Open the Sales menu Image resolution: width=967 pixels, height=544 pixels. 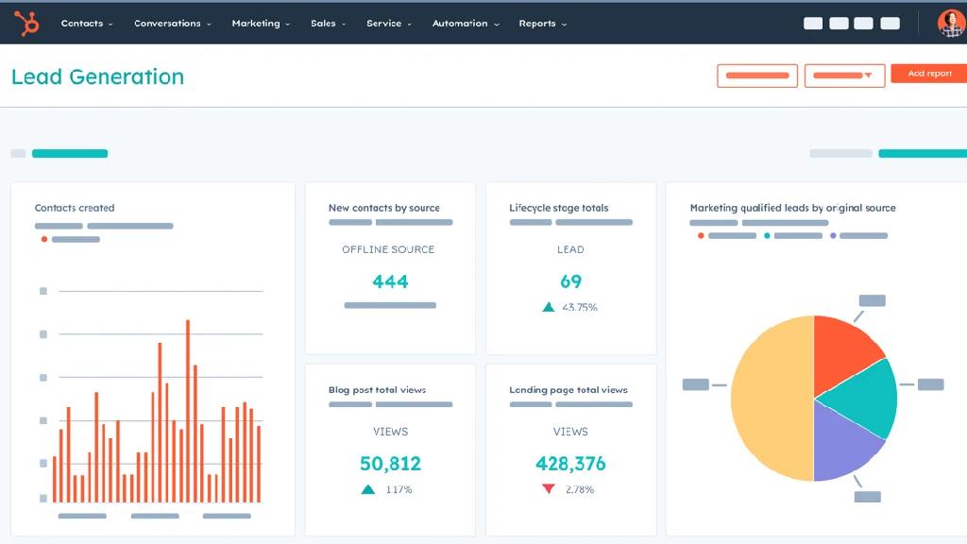[328, 24]
